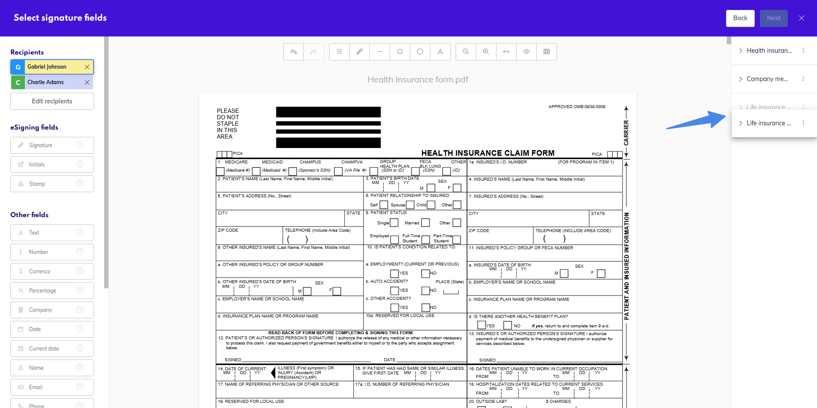The height and width of the screenshot is (408, 817).
Task: Select recipient Gabriel Johnson
Action: (47, 67)
